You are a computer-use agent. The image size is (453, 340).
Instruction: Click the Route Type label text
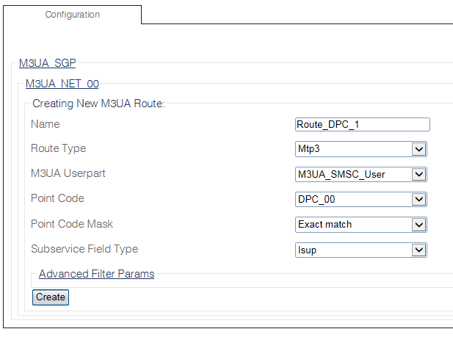click(58, 148)
